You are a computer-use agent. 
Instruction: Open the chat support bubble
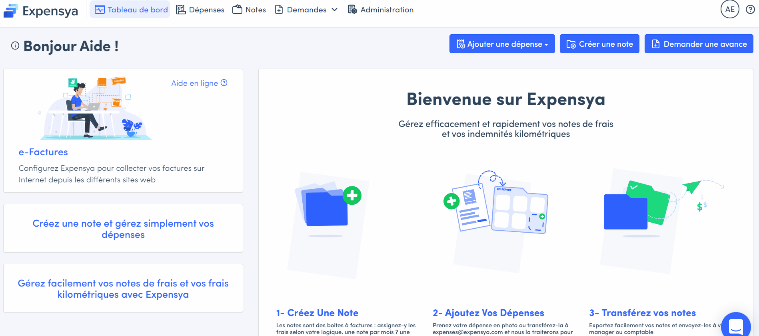pyautogui.click(x=736, y=325)
